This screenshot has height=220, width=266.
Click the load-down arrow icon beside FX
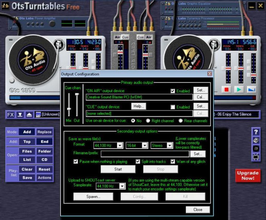(x=20, y=115)
